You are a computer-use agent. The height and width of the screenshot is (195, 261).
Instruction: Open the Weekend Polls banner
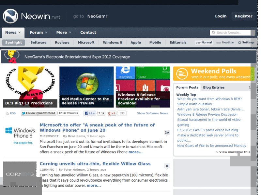(214, 74)
